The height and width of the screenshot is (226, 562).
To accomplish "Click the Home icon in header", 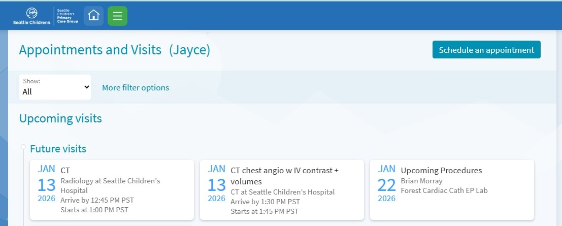I will (93, 16).
